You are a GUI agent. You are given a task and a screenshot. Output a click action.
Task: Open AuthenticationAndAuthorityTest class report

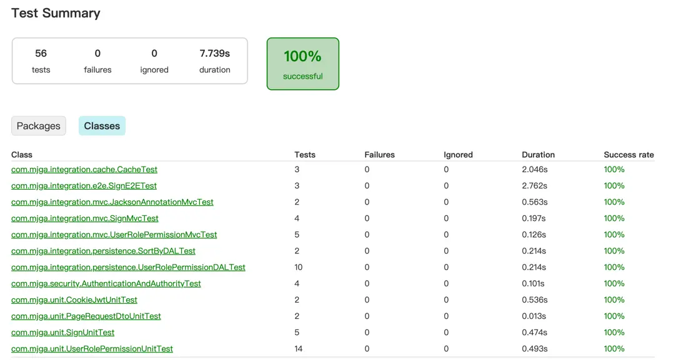[x=106, y=283]
